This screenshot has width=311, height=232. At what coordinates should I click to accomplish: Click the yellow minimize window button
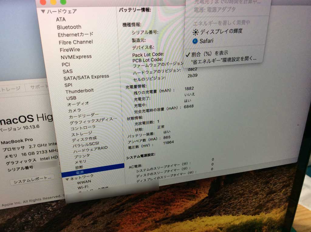[x=53, y=2]
